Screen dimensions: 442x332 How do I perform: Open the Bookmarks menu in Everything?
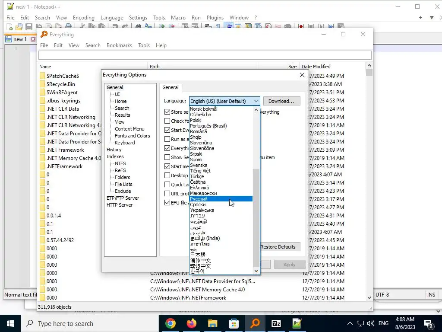coord(119,45)
